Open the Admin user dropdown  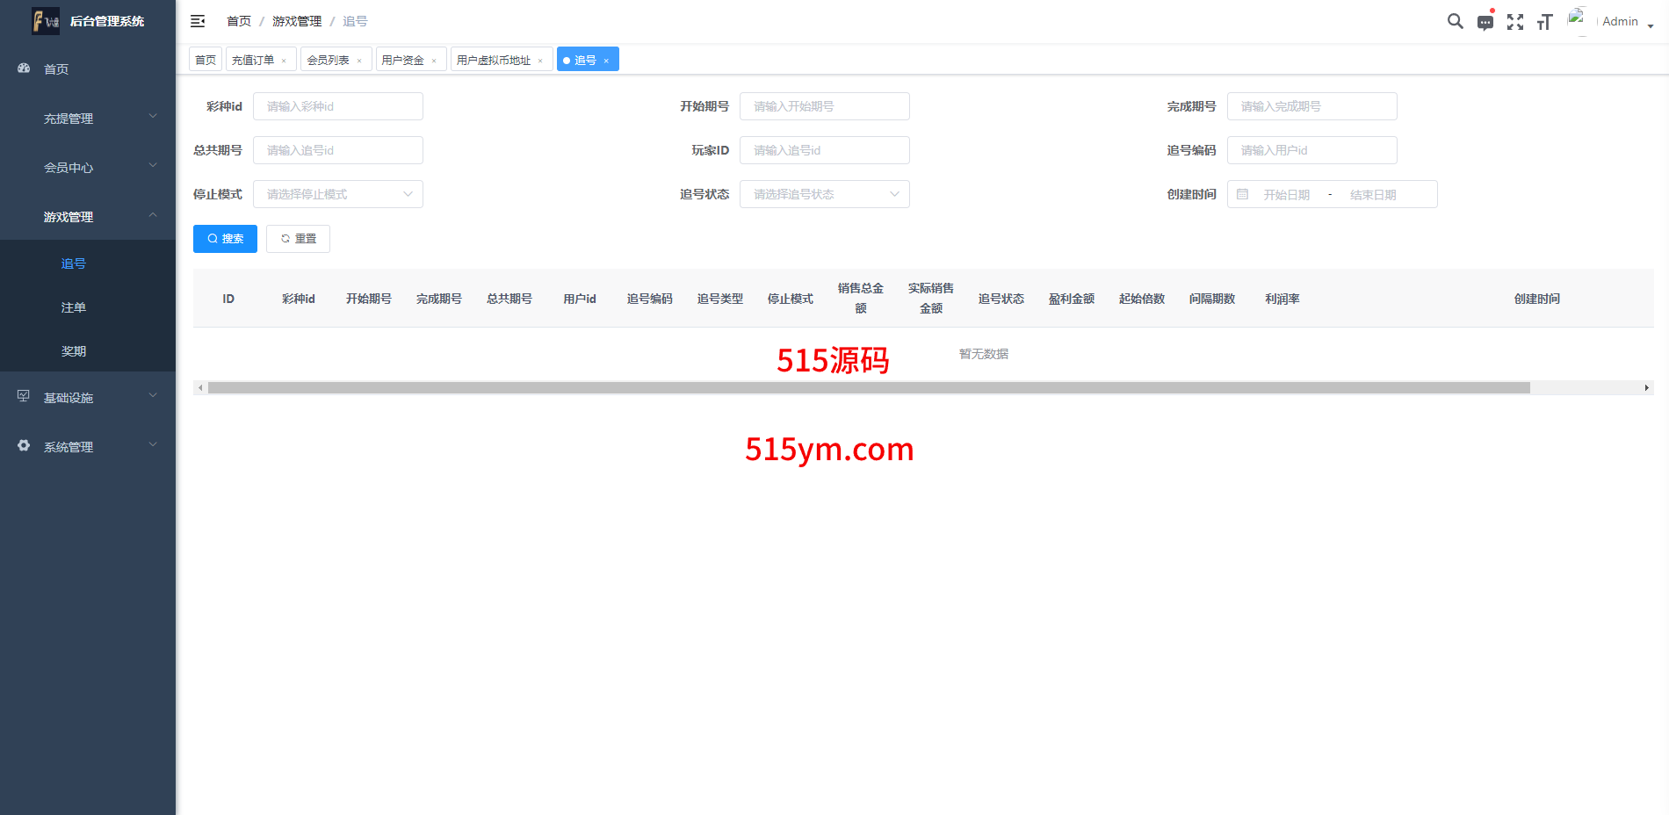pyautogui.click(x=1627, y=22)
